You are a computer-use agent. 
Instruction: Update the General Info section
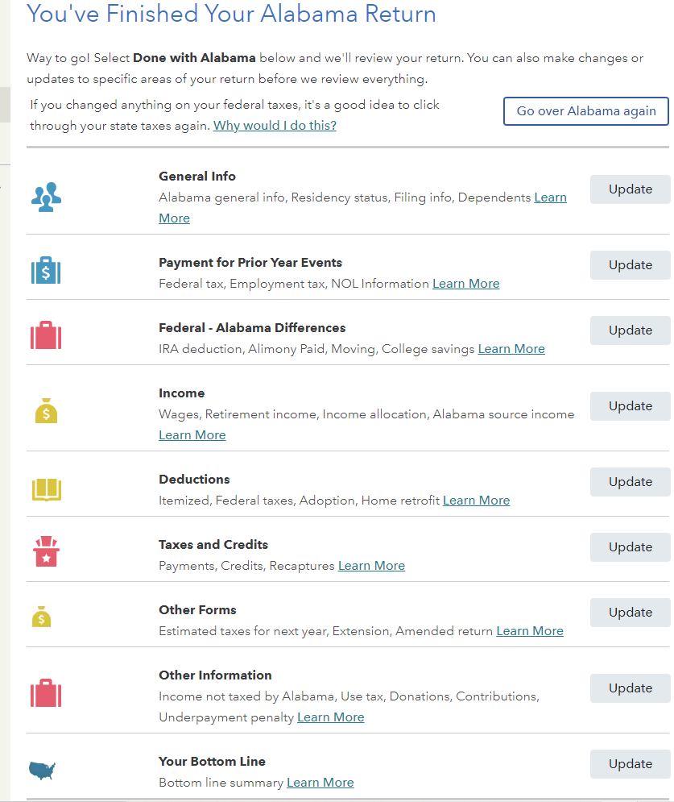coord(630,189)
